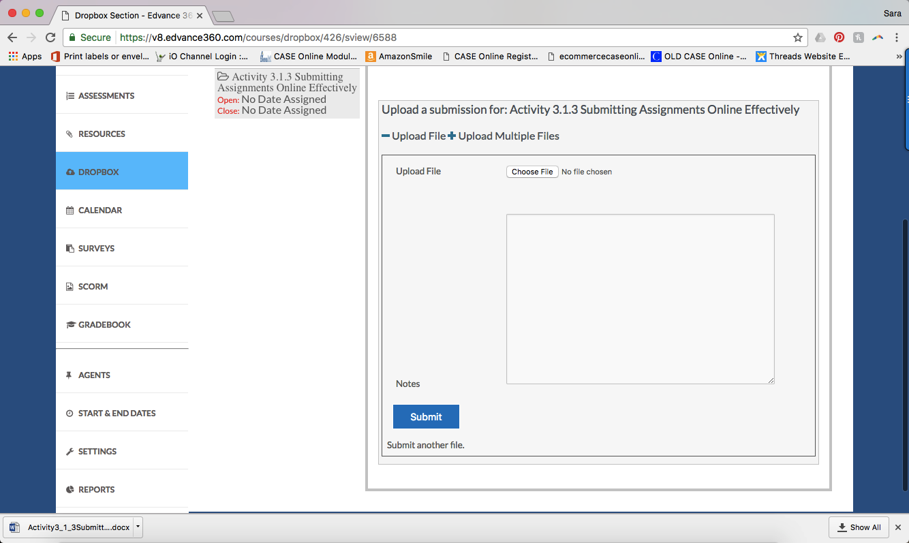The image size is (909, 543).
Task: Click the Dropbox cloud icon in sidebar
Action: tap(70, 172)
